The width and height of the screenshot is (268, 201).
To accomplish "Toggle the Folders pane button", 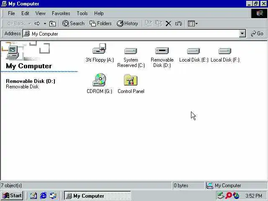I will point(100,23).
